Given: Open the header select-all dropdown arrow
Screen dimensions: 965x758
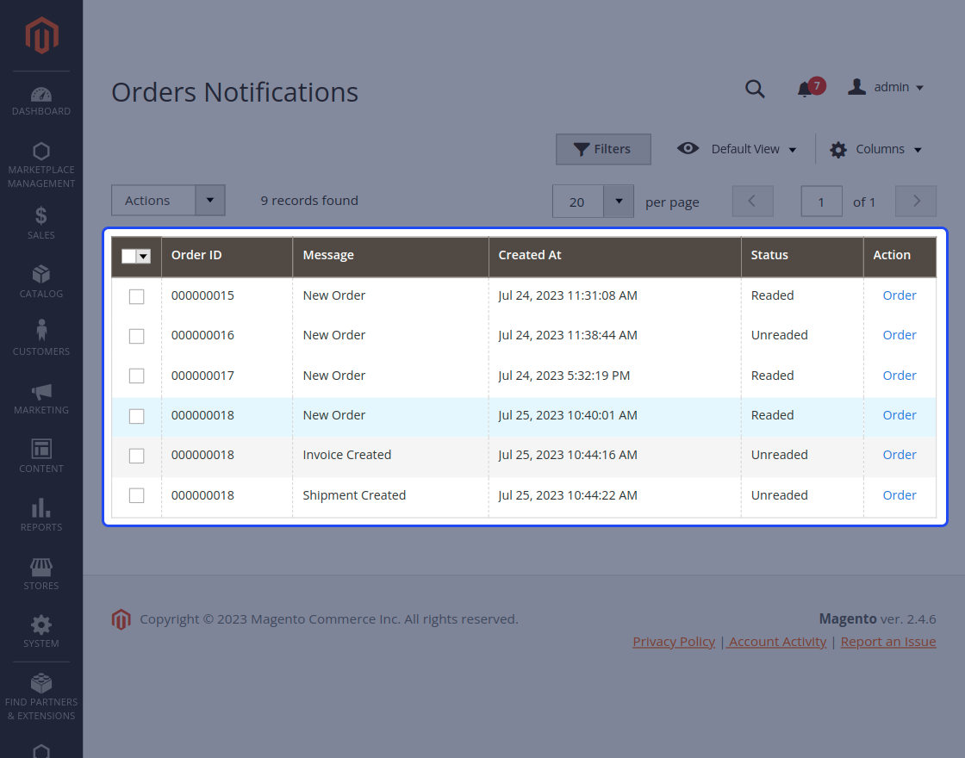Looking at the screenshot, I should point(143,256).
